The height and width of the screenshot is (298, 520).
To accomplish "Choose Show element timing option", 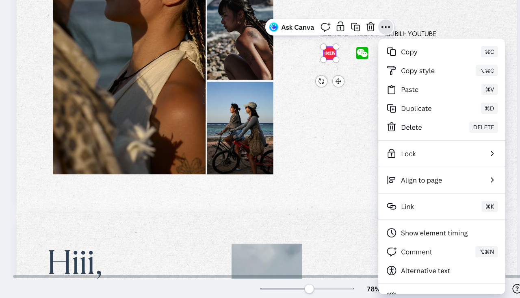I will [434, 233].
